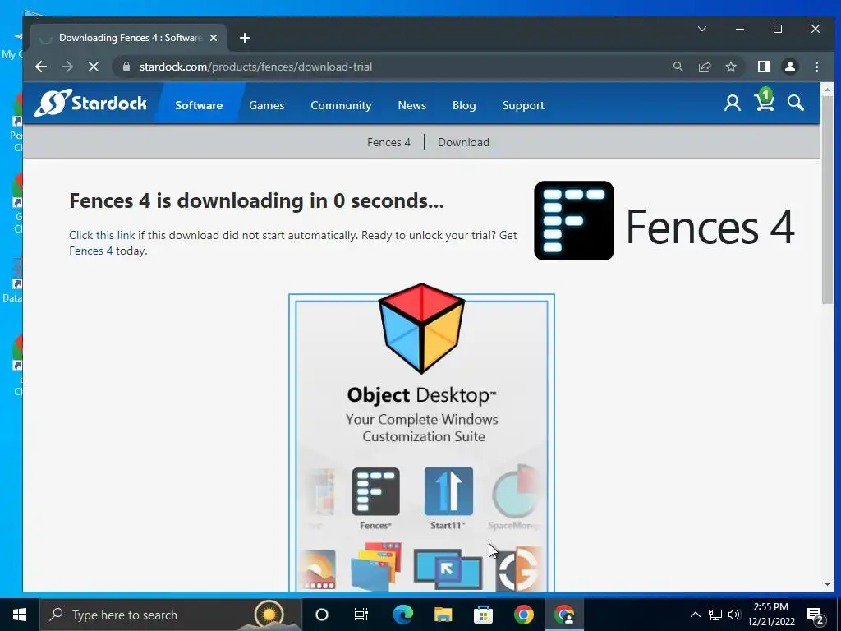
Task: Open the shopping cart with 1 item
Action: (765, 100)
